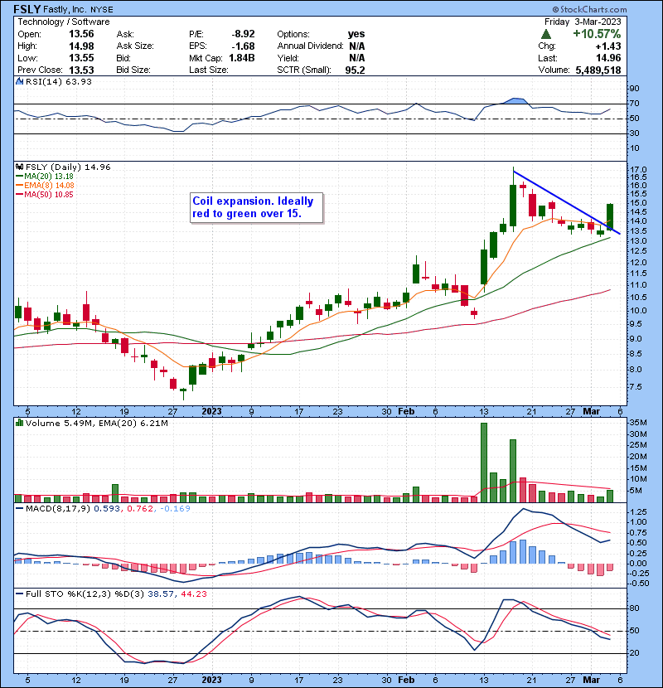Select the Prev Close value 13.53
663x688 pixels.
[81, 70]
